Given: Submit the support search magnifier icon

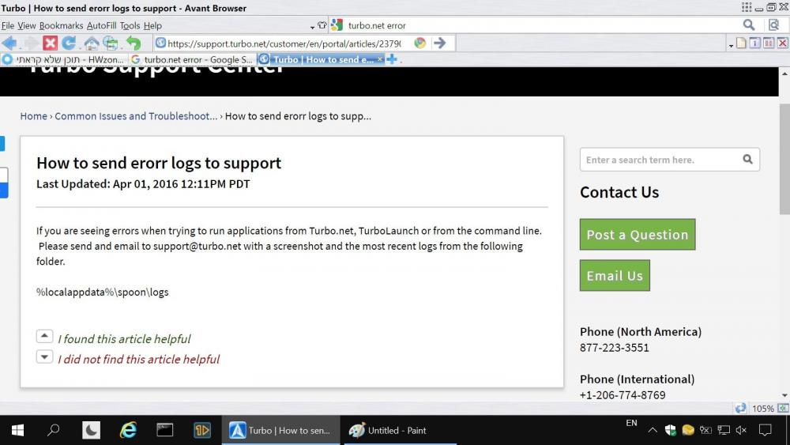Looking at the screenshot, I should click(747, 159).
